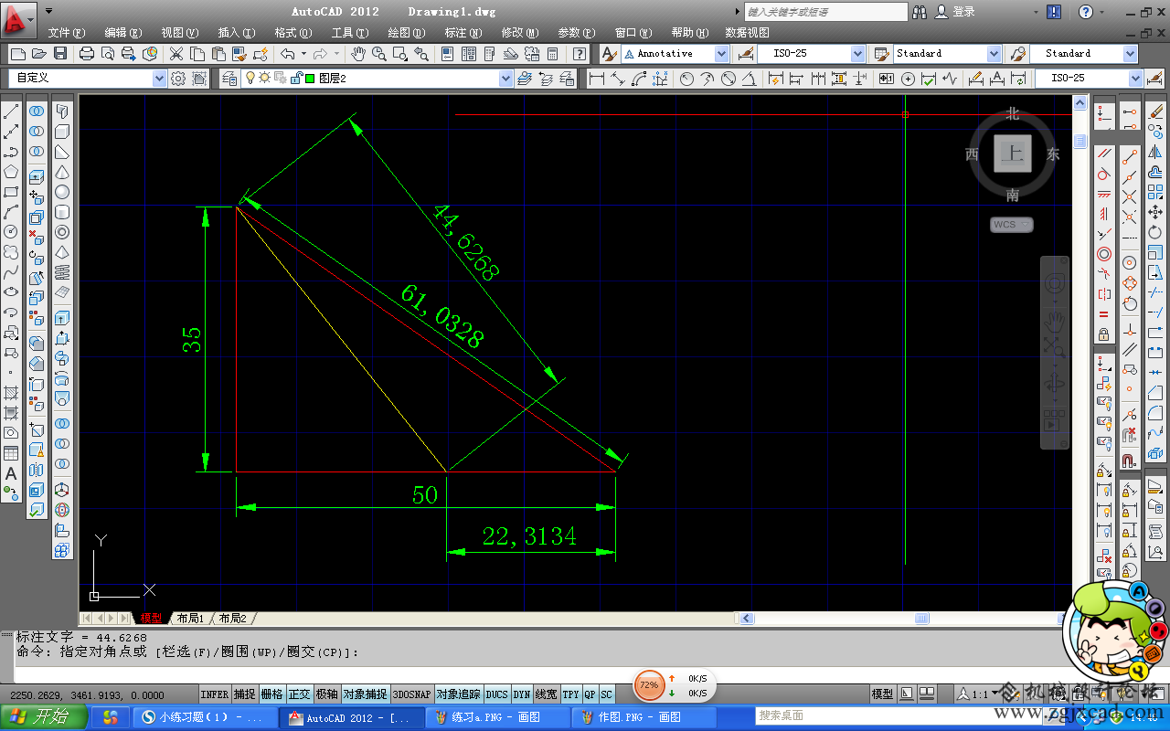
Task: Expand the 图层2 layer dropdown
Action: coord(506,79)
